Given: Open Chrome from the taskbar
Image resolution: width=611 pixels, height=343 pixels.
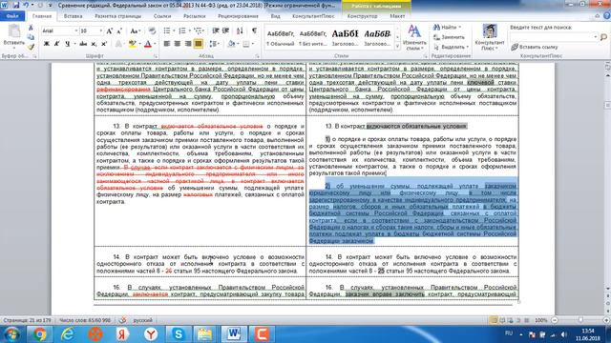Looking at the screenshot, I should point(39,334).
